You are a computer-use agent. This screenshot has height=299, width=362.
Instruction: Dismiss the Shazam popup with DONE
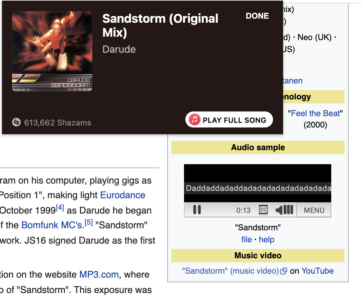pyautogui.click(x=257, y=16)
